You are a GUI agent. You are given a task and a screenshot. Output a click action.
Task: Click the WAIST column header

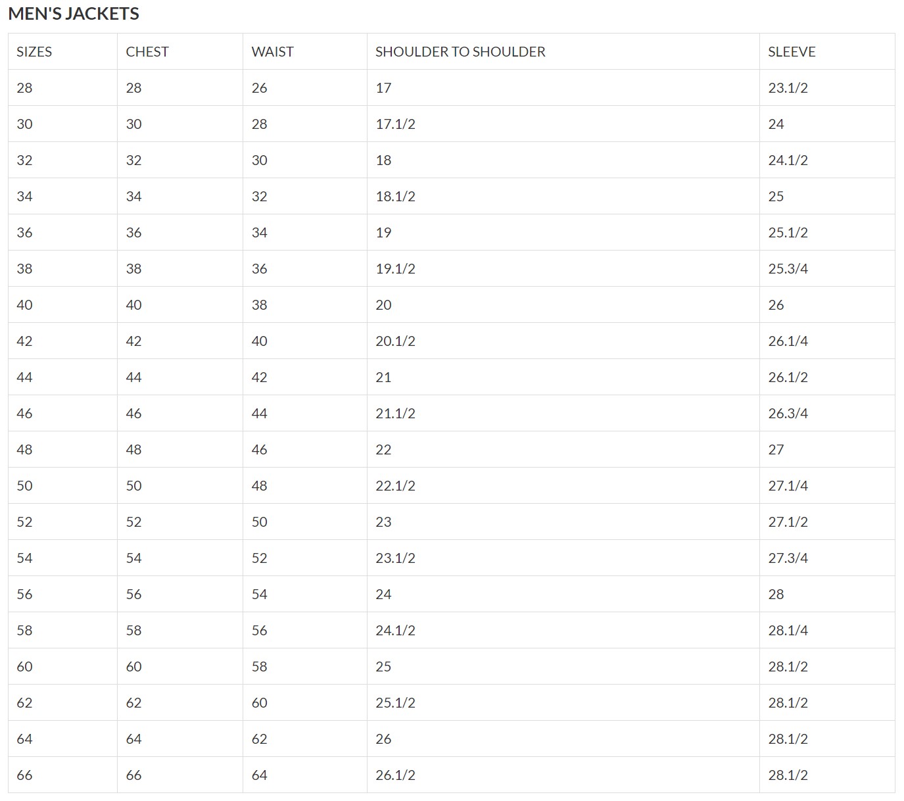pos(272,52)
